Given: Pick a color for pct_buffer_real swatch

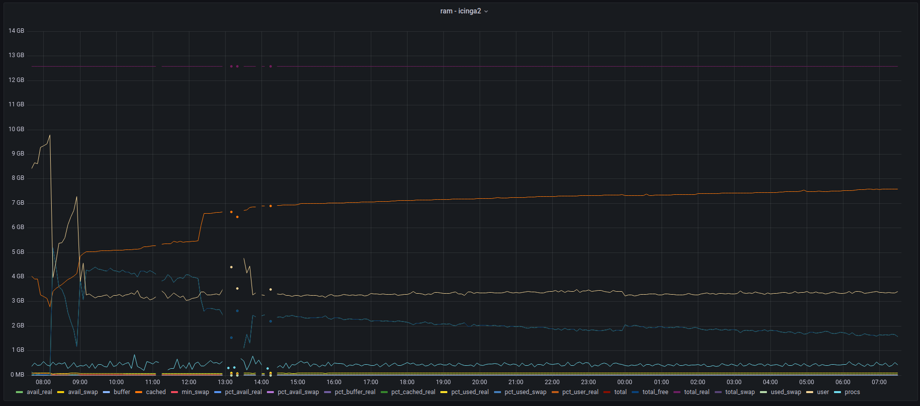Looking at the screenshot, I should pos(328,392).
